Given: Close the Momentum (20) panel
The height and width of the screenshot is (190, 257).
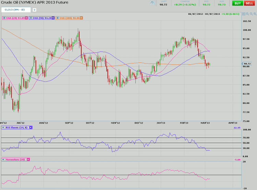Looking at the screenshot, I should (x=28, y=159).
